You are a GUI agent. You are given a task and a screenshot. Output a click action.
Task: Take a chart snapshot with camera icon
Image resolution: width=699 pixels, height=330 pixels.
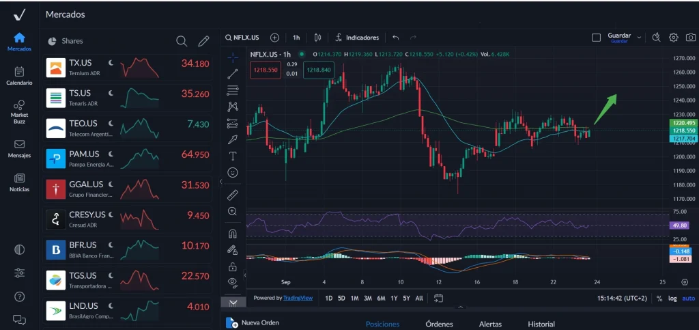pyautogui.click(x=691, y=38)
